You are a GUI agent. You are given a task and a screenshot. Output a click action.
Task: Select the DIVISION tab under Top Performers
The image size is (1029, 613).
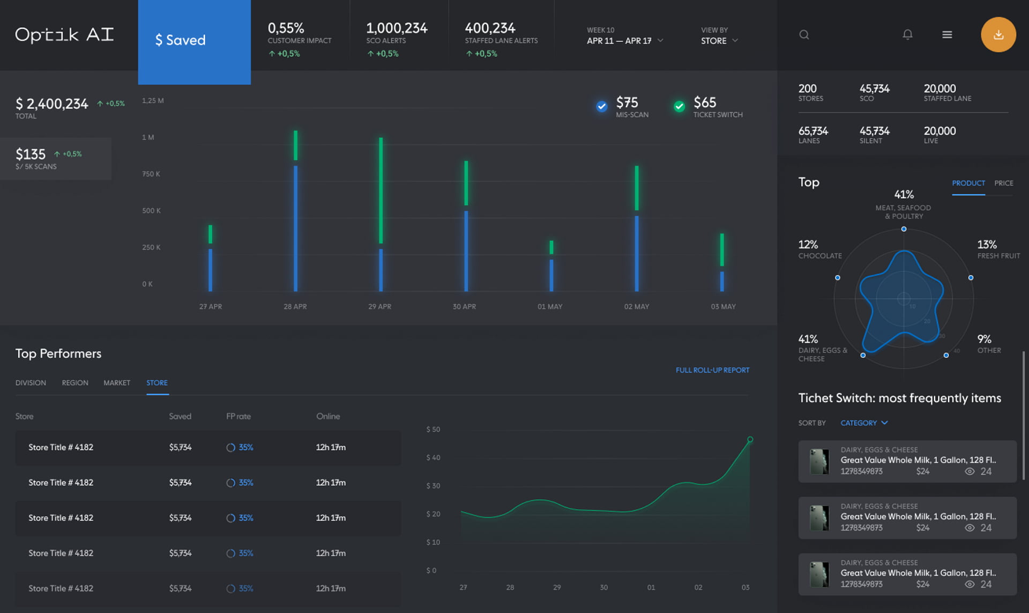[x=31, y=382]
